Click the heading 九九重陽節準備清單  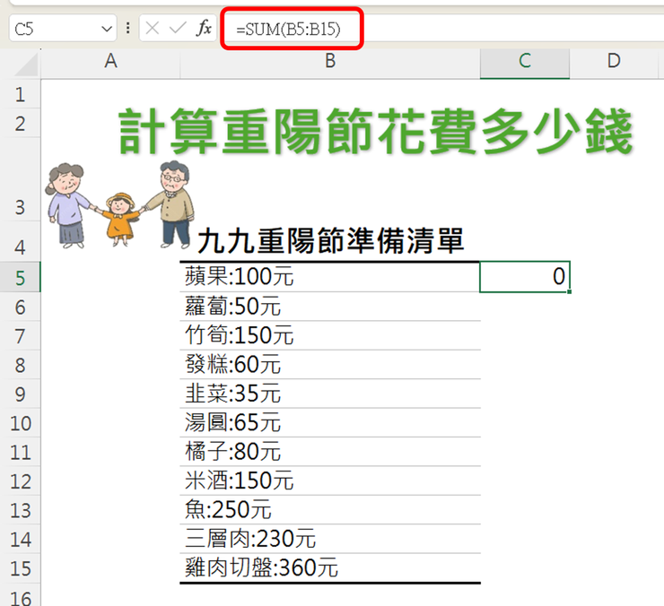(x=330, y=240)
